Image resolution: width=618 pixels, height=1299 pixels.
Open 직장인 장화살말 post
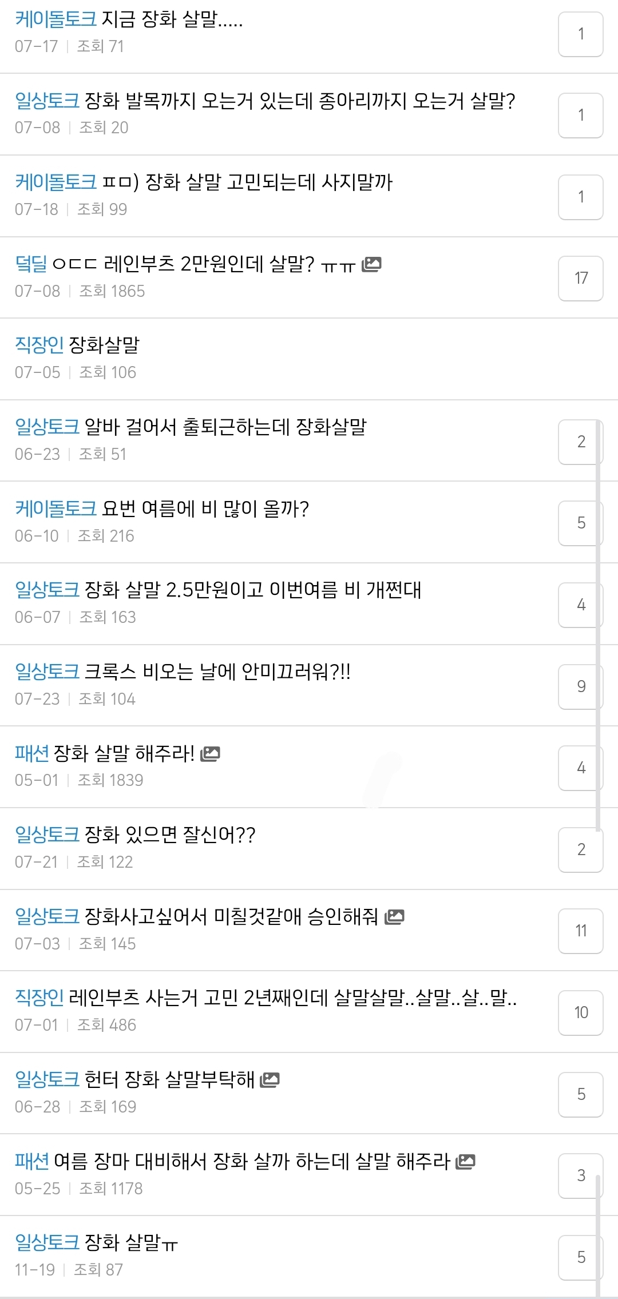104,345
